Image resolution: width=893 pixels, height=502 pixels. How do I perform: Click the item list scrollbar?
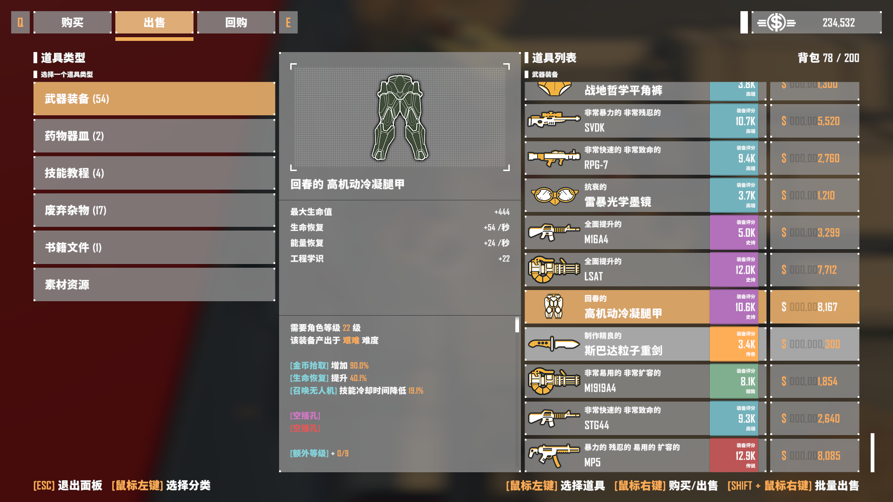(873, 453)
